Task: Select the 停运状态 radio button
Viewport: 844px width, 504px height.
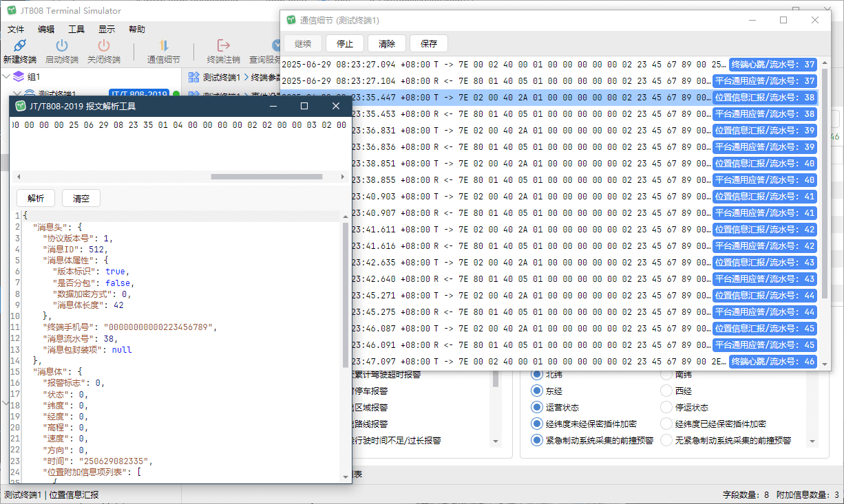Action: click(x=666, y=408)
